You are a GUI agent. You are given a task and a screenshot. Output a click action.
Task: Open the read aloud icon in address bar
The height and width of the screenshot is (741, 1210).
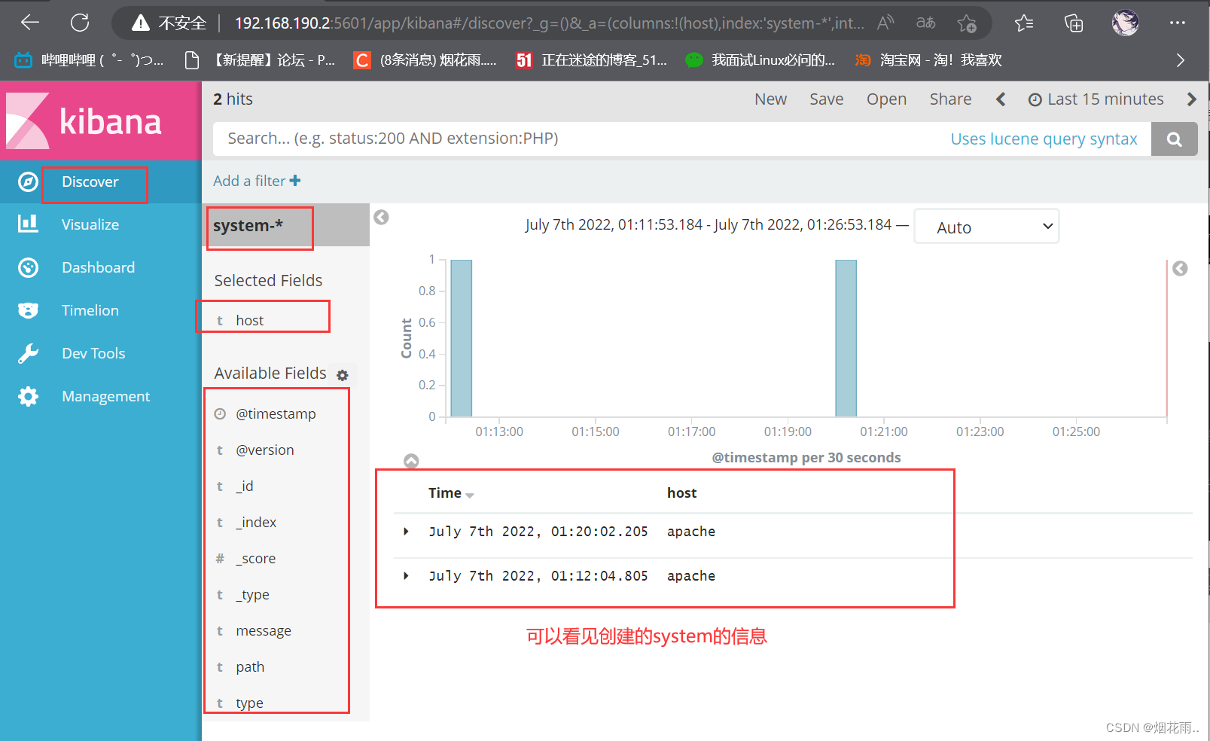[885, 23]
